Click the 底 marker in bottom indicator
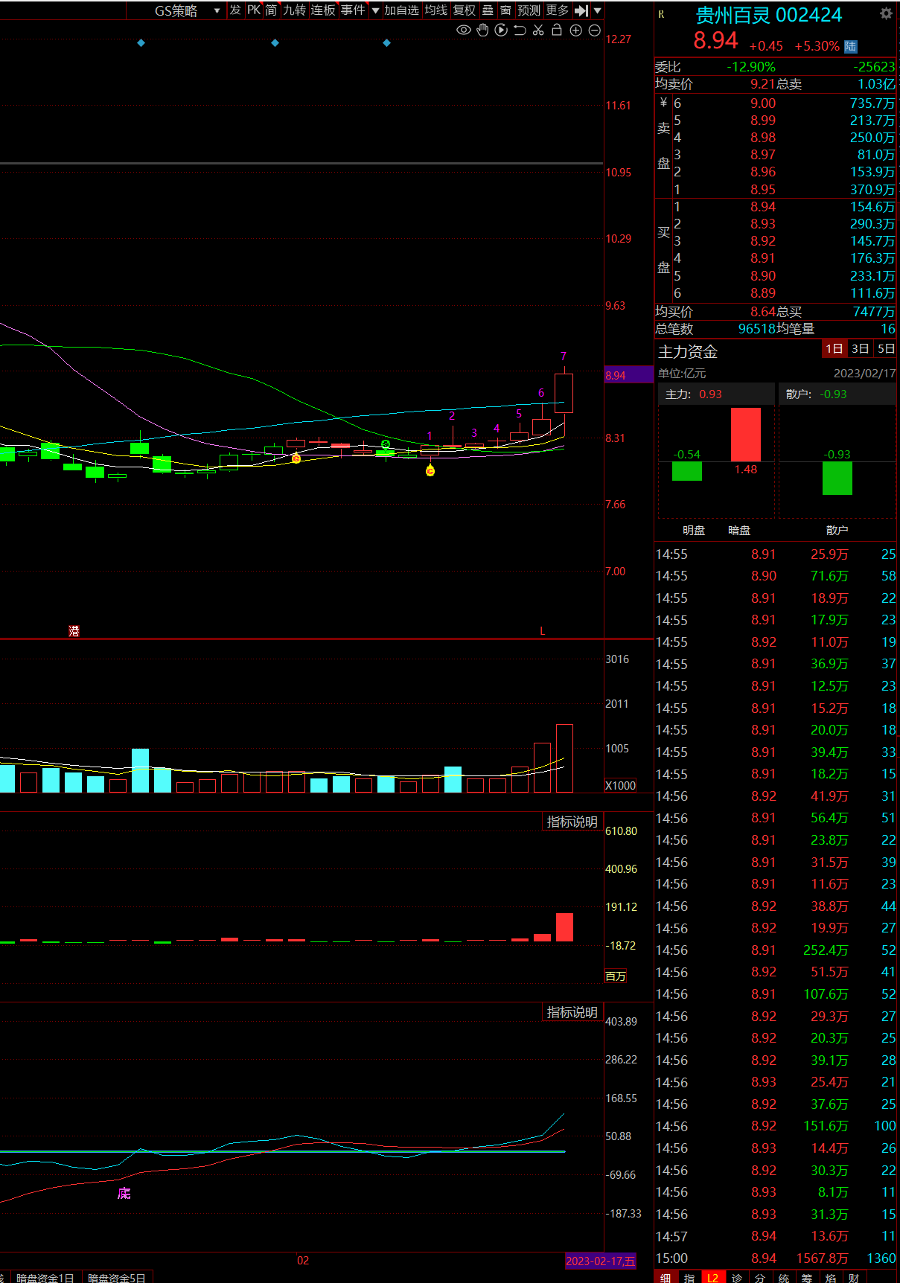This screenshot has height=1283, width=900. click(124, 1193)
